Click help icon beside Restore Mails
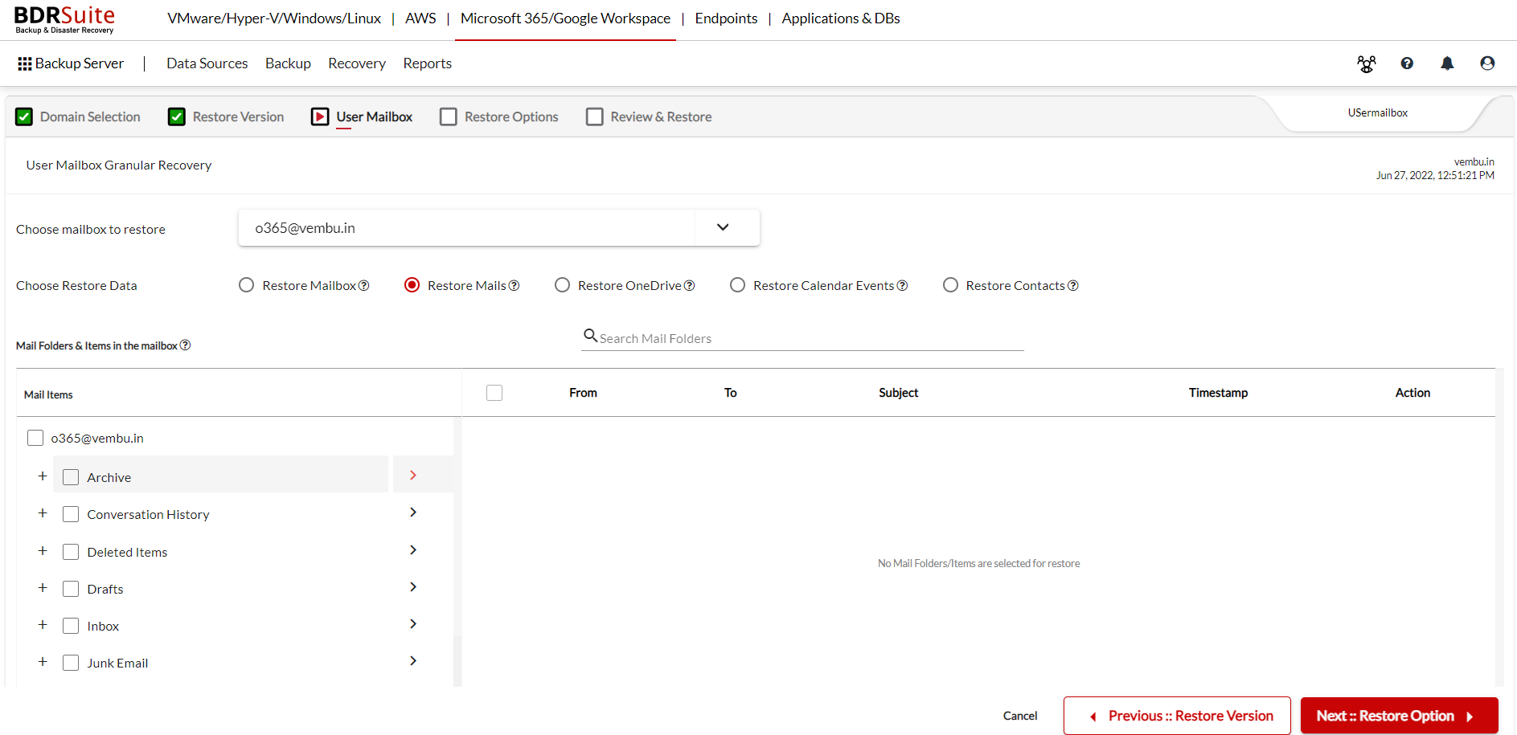The height and width of the screenshot is (735, 1517). 515,285
